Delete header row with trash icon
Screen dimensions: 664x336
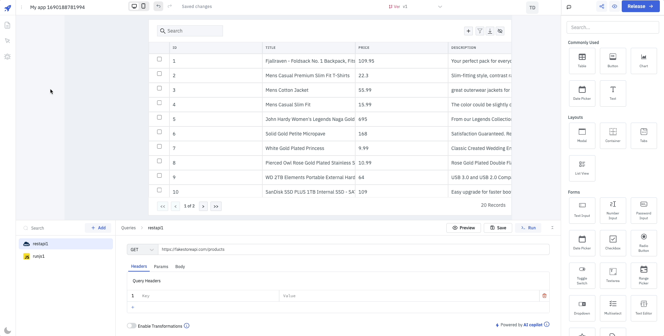coord(544,296)
